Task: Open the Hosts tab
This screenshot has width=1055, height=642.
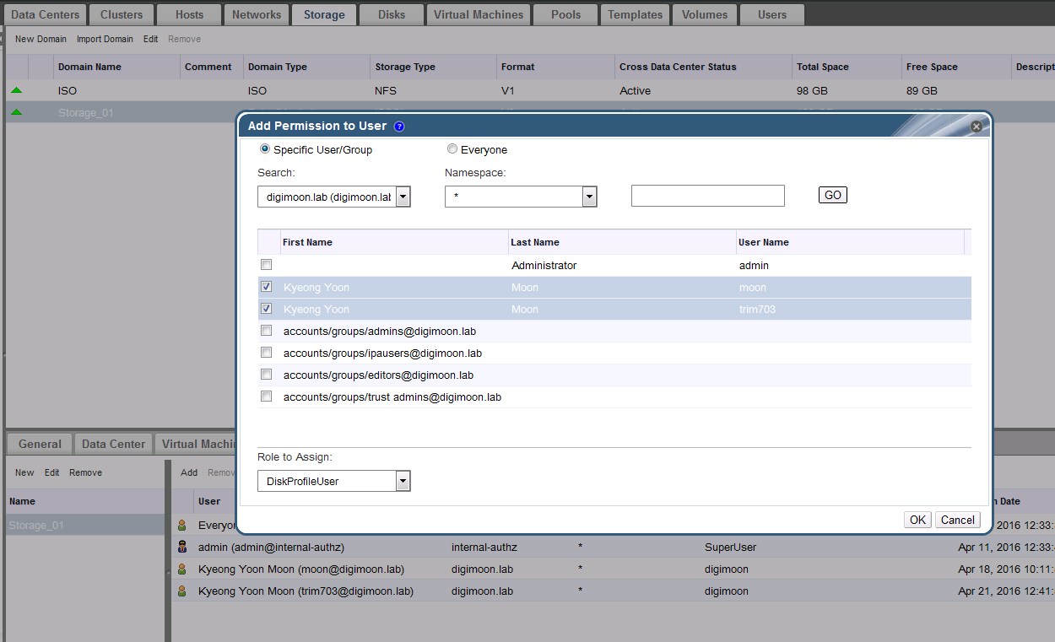Action: [189, 14]
